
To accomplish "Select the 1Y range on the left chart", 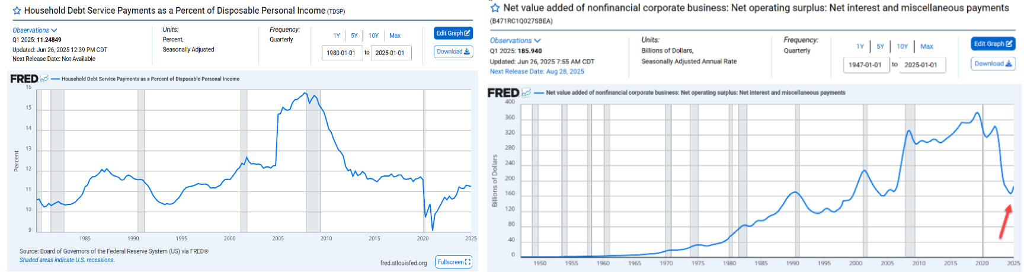I will click(337, 36).
